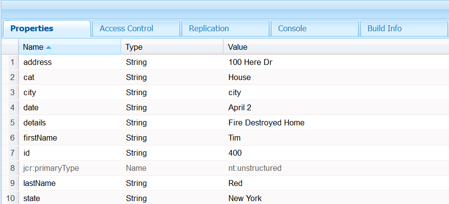449x204 pixels.
Task: Switch to the Access Control tab
Action: click(x=126, y=28)
